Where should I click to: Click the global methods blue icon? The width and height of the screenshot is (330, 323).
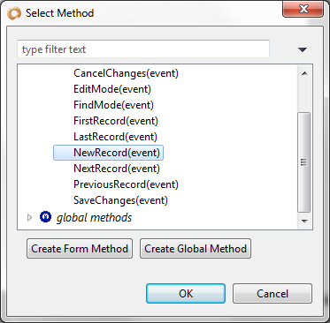pyautogui.click(x=45, y=217)
